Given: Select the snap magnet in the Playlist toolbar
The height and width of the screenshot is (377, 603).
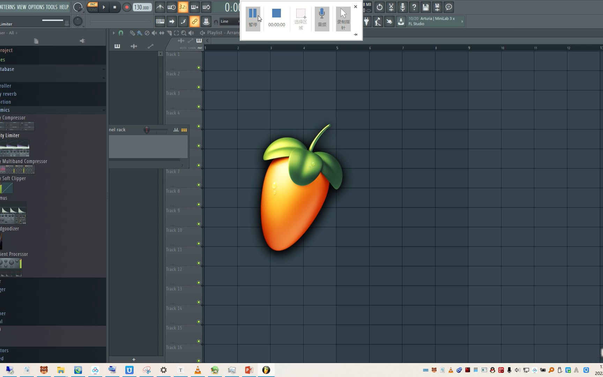Looking at the screenshot, I should tap(121, 34).
